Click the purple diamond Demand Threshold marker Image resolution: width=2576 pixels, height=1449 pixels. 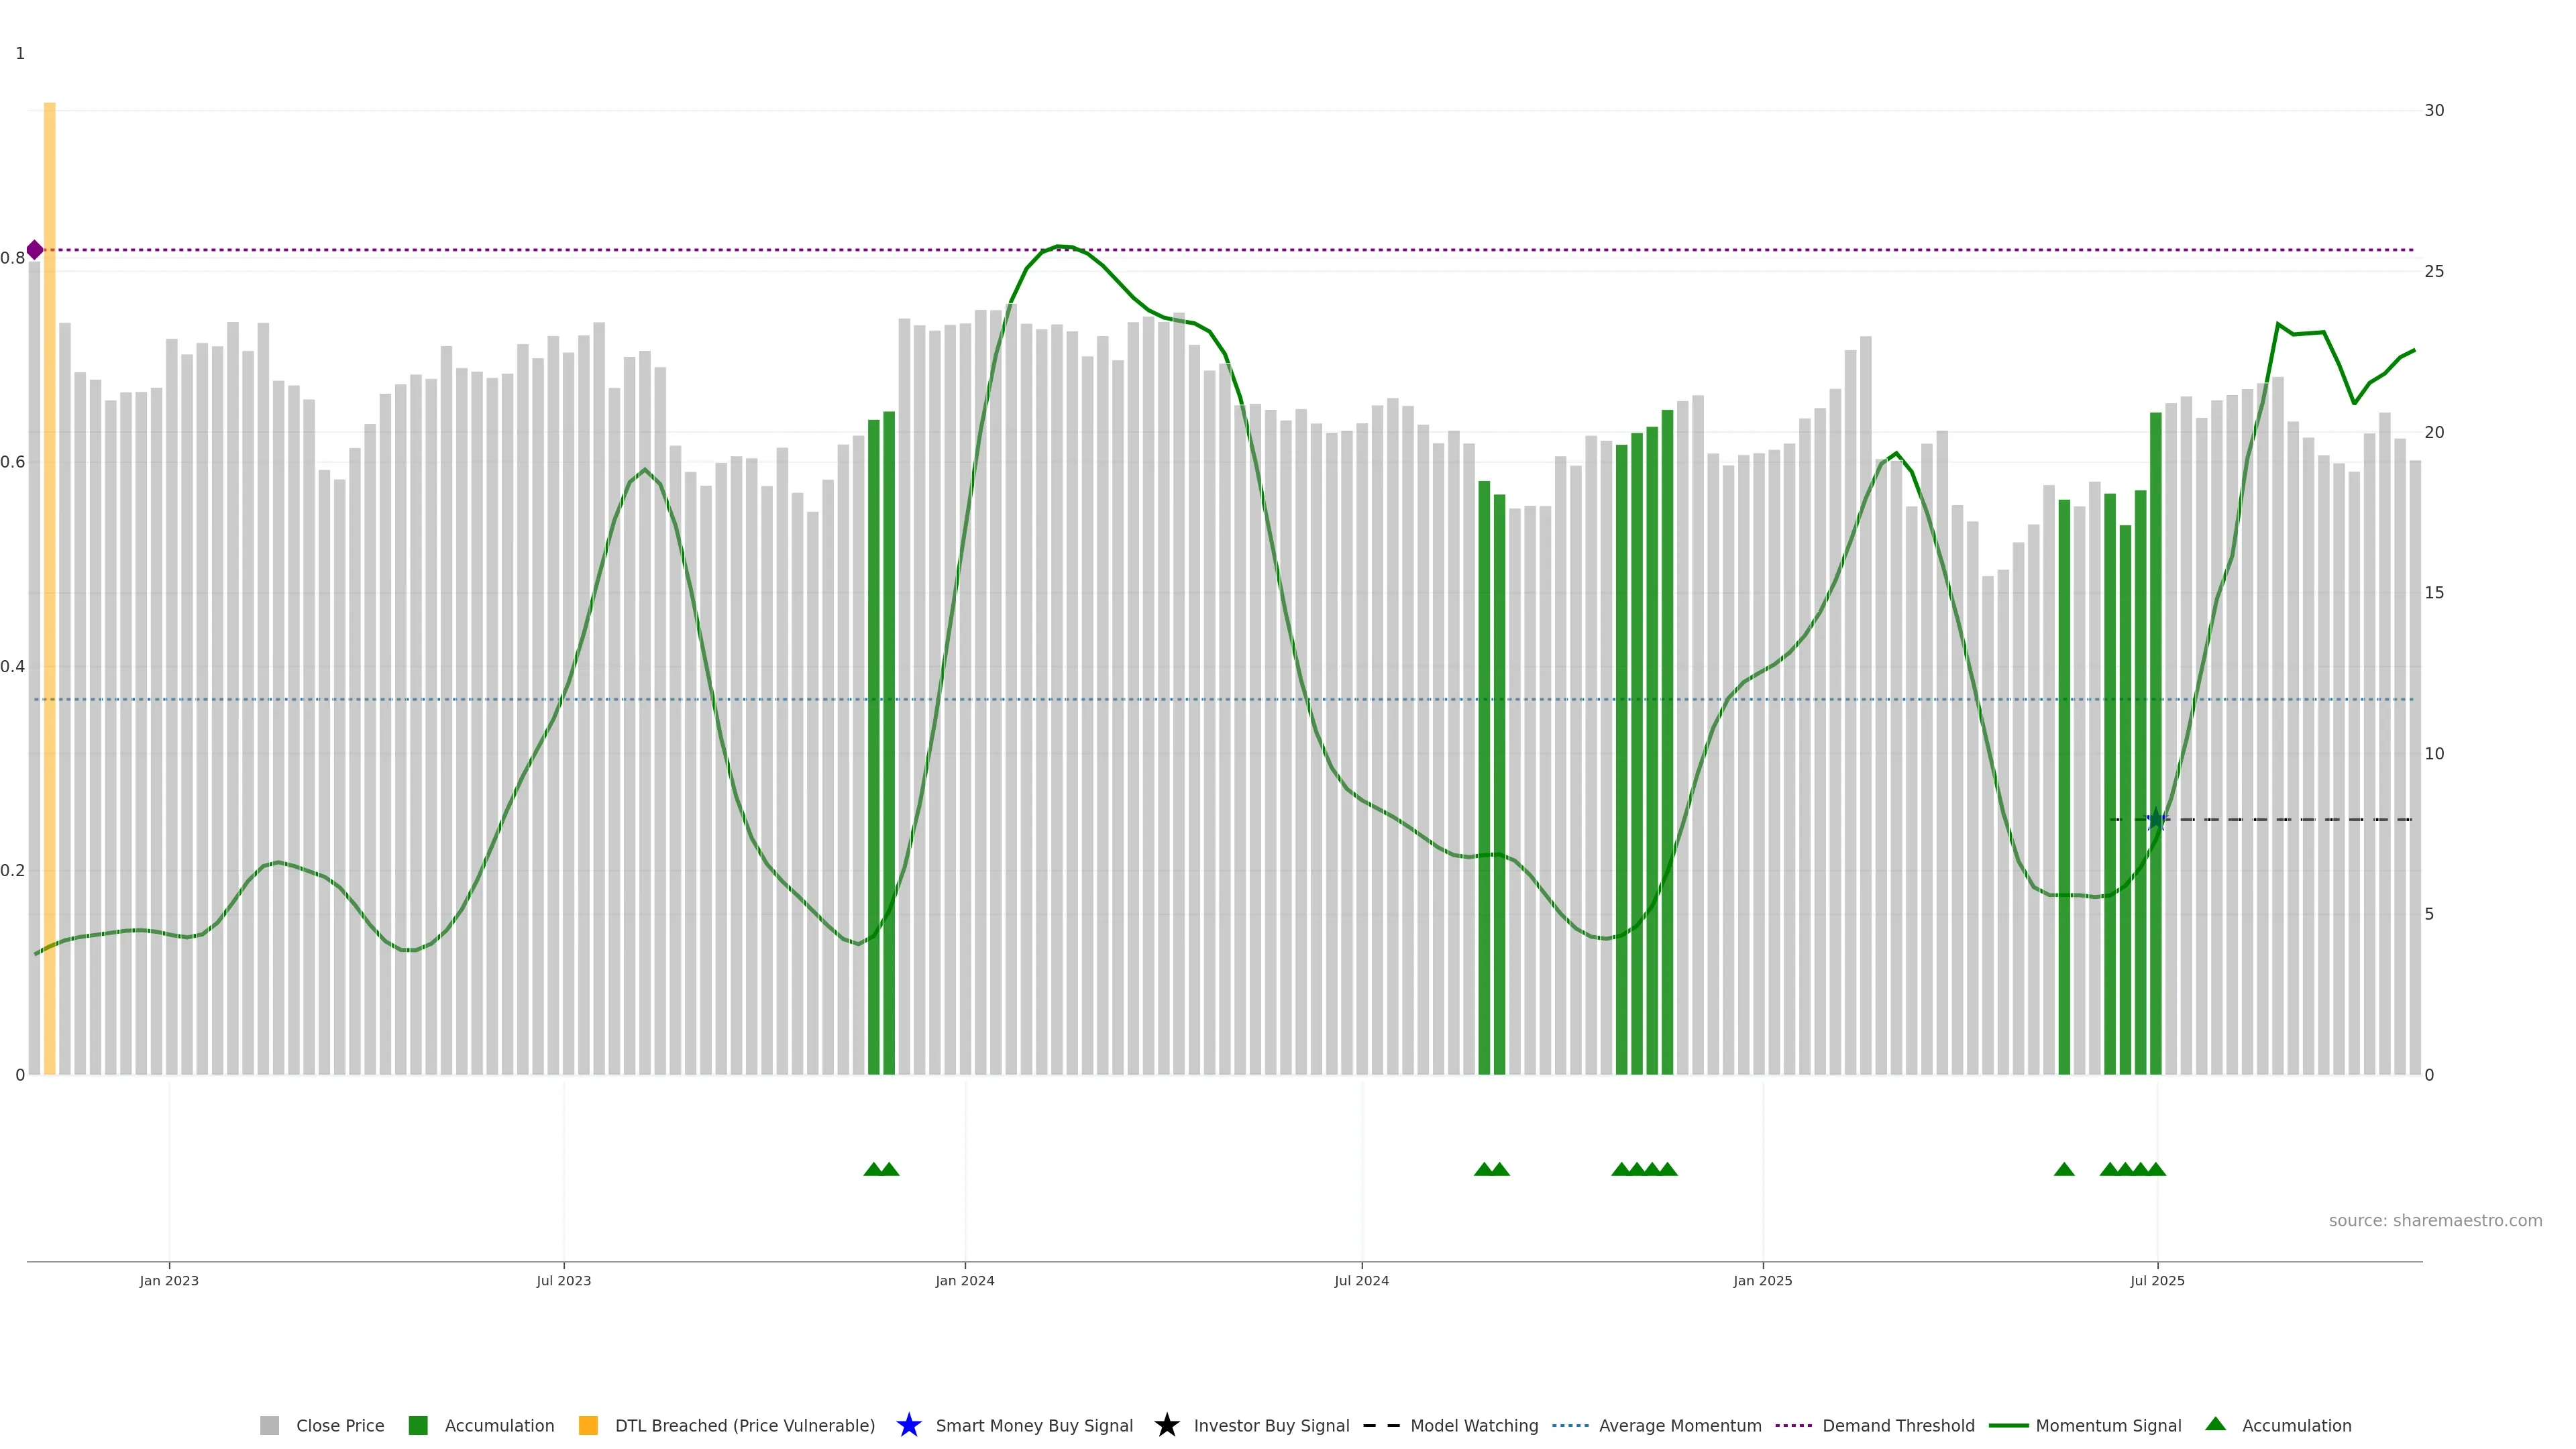click(x=35, y=250)
